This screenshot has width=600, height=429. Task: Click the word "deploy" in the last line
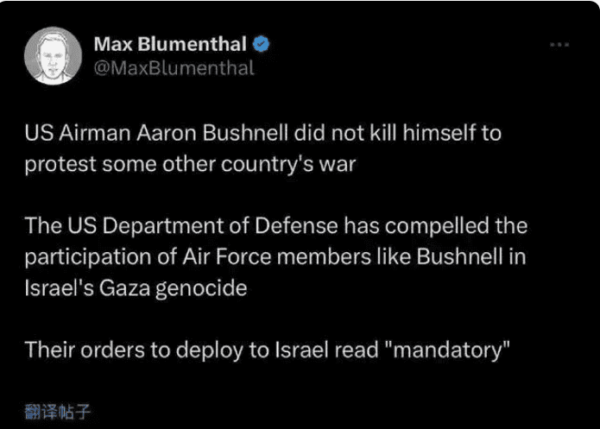209,351
